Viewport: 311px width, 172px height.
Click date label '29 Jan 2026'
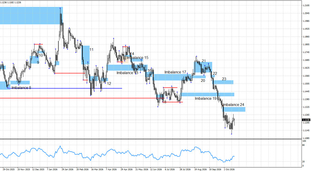(x=68, y=170)
